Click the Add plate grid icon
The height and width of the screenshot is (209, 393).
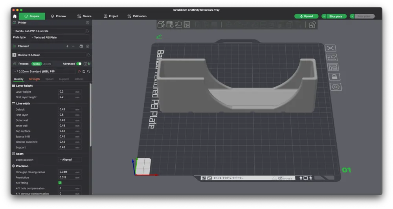click(170, 24)
